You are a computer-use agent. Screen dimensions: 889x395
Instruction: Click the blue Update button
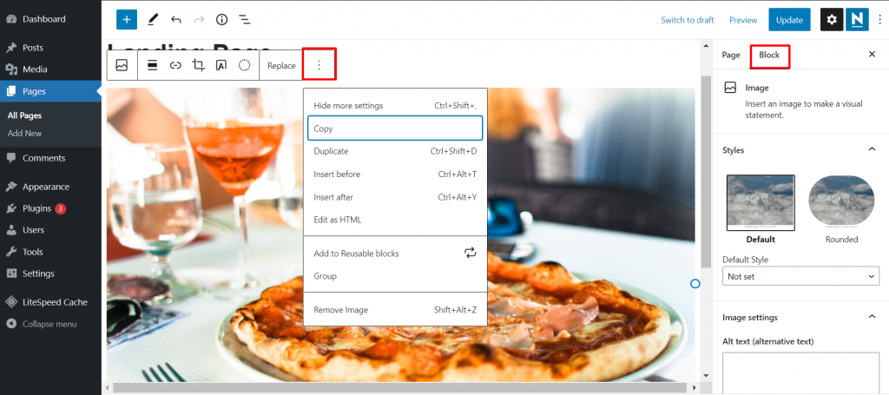click(x=789, y=19)
